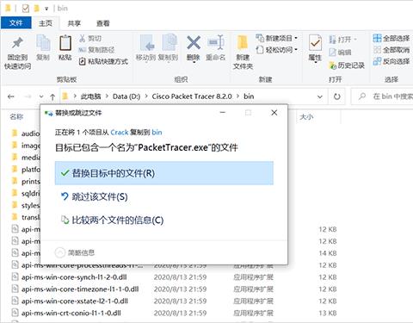The width and height of the screenshot is (413, 323).
Task: Click the Crack source folder link
Action: point(120,133)
